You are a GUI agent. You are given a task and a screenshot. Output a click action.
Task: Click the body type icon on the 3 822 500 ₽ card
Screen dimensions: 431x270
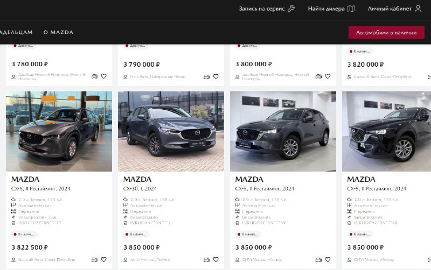(13, 217)
